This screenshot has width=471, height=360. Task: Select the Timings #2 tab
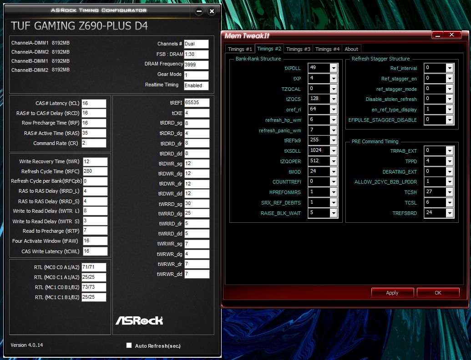point(269,49)
